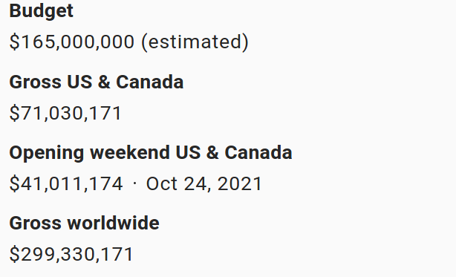This screenshot has width=456, height=277.
Task: Select the $71,030,171 domestic gross figure
Action: coord(65,113)
